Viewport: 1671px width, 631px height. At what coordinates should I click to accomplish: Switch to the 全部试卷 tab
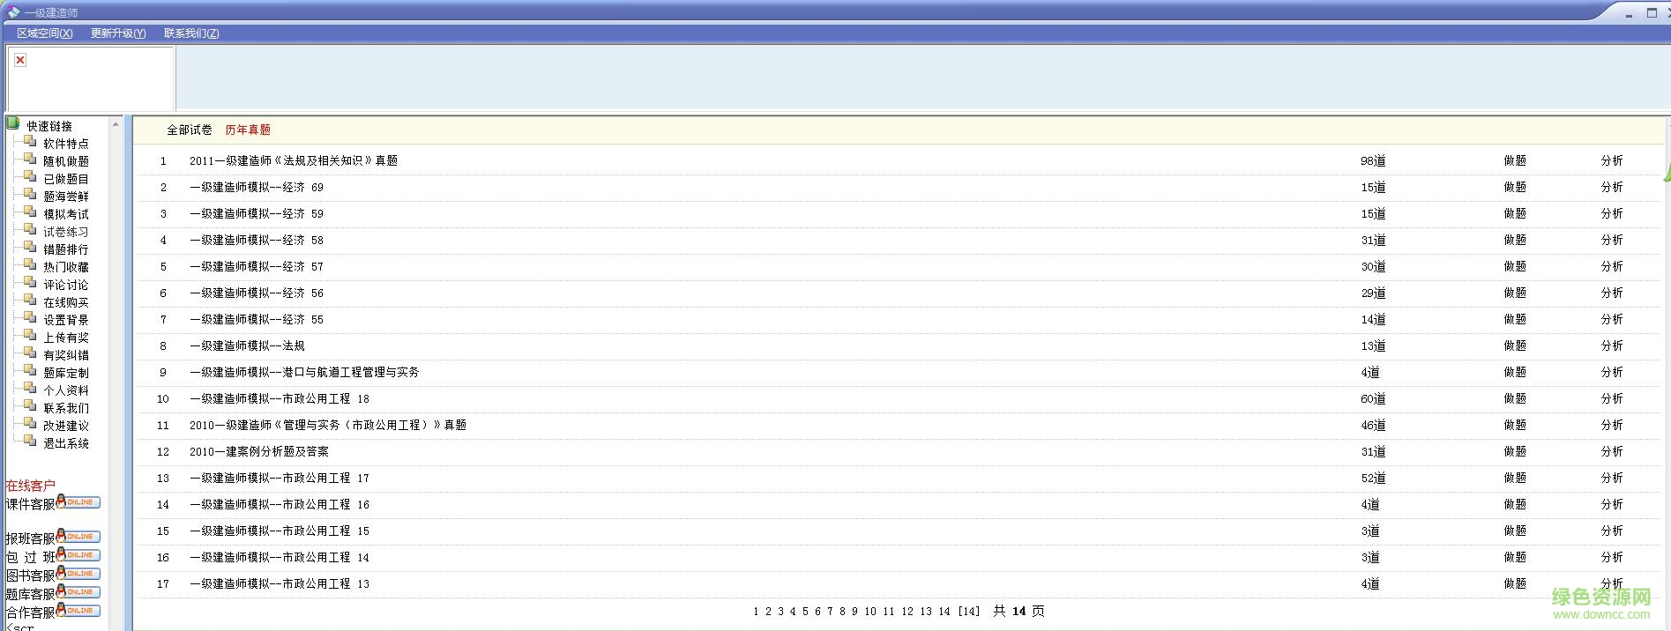point(190,130)
